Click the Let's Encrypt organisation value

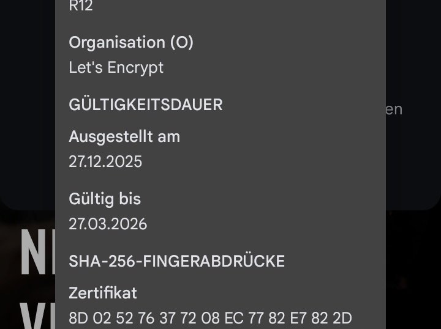coord(116,67)
